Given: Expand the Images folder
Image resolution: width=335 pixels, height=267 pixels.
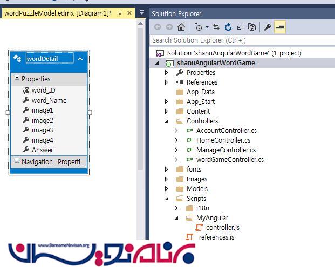Looking at the screenshot, I should (x=167, y=179).
